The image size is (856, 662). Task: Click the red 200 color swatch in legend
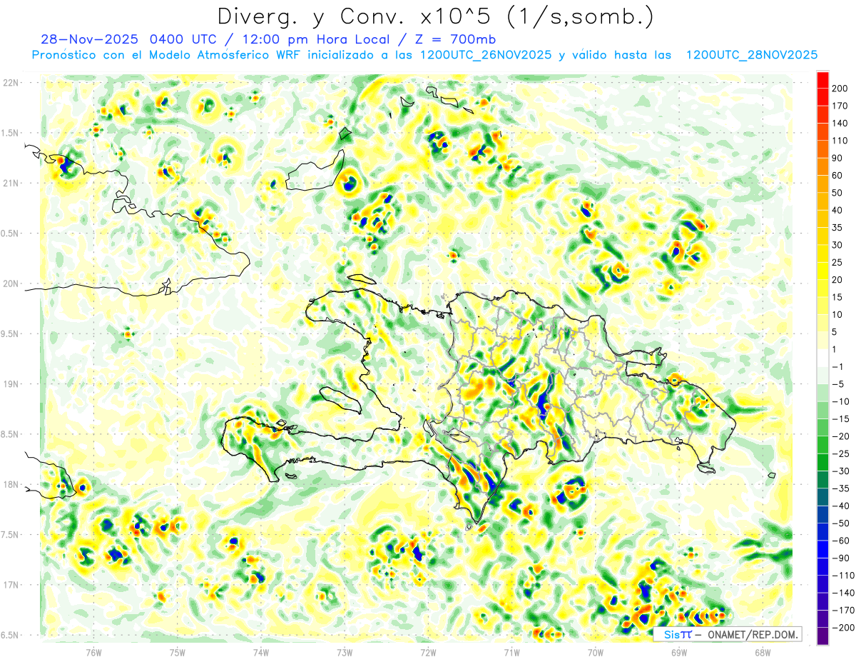point(822,80)
